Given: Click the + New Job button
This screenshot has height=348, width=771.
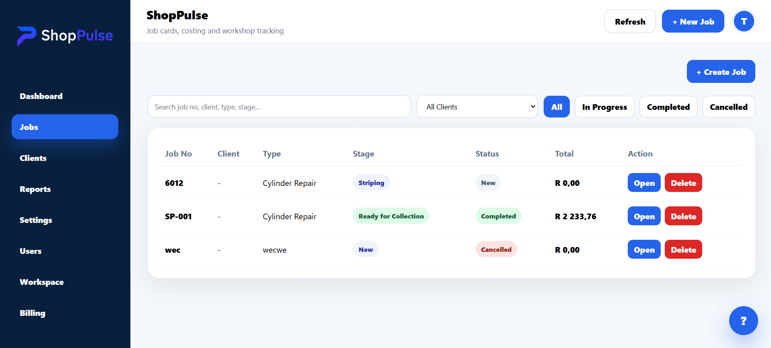Looking at the screenshot, I should (693, 21).
